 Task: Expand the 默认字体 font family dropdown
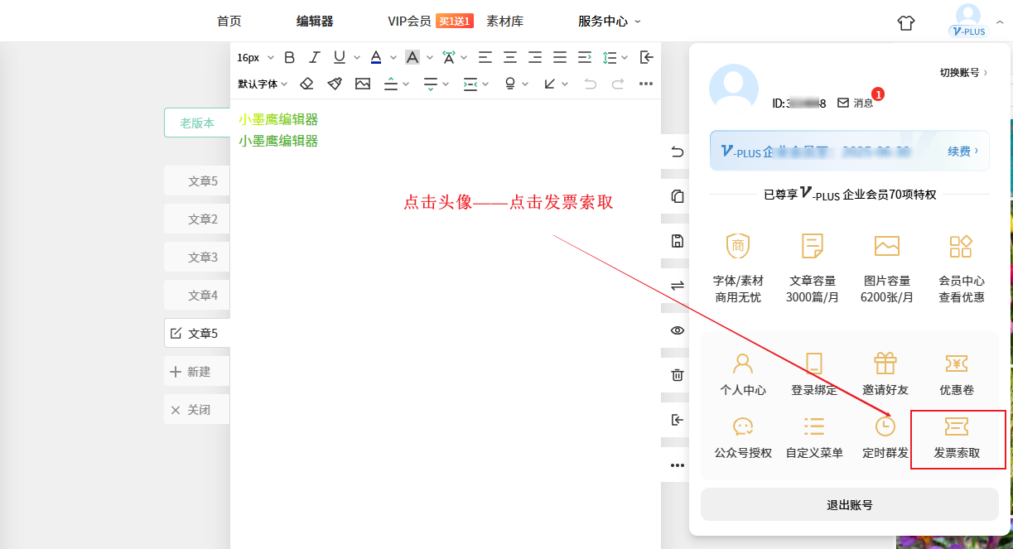263,84
